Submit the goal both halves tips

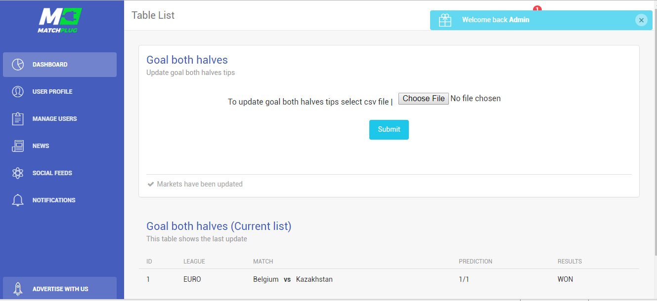coord(389,130)
